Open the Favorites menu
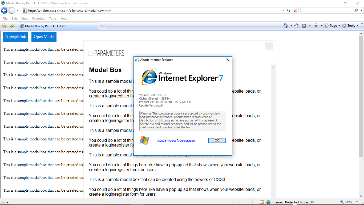364x205 pixels. point(38,19)
